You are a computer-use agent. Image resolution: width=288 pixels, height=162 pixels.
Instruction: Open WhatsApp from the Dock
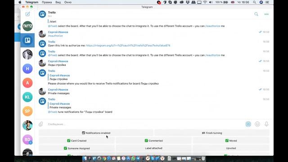133,158
